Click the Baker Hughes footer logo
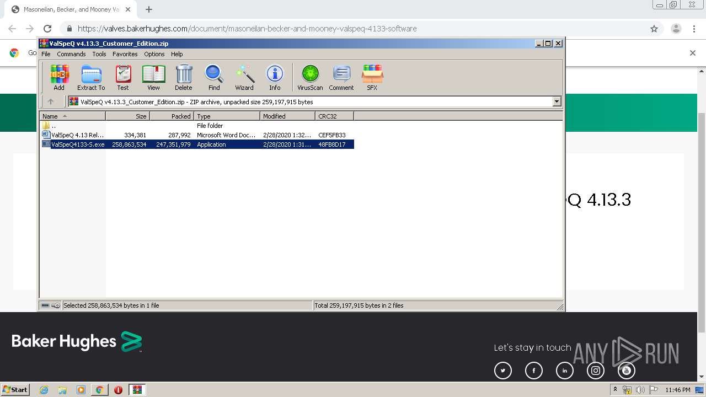Screen dimensions: 706x397 pyautogui.click(x=77, y=342)
